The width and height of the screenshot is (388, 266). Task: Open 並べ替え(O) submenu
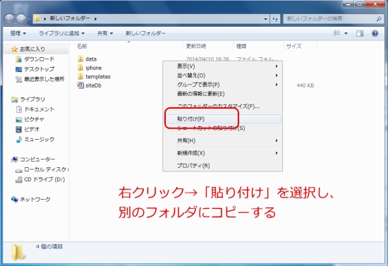point(222,75)
